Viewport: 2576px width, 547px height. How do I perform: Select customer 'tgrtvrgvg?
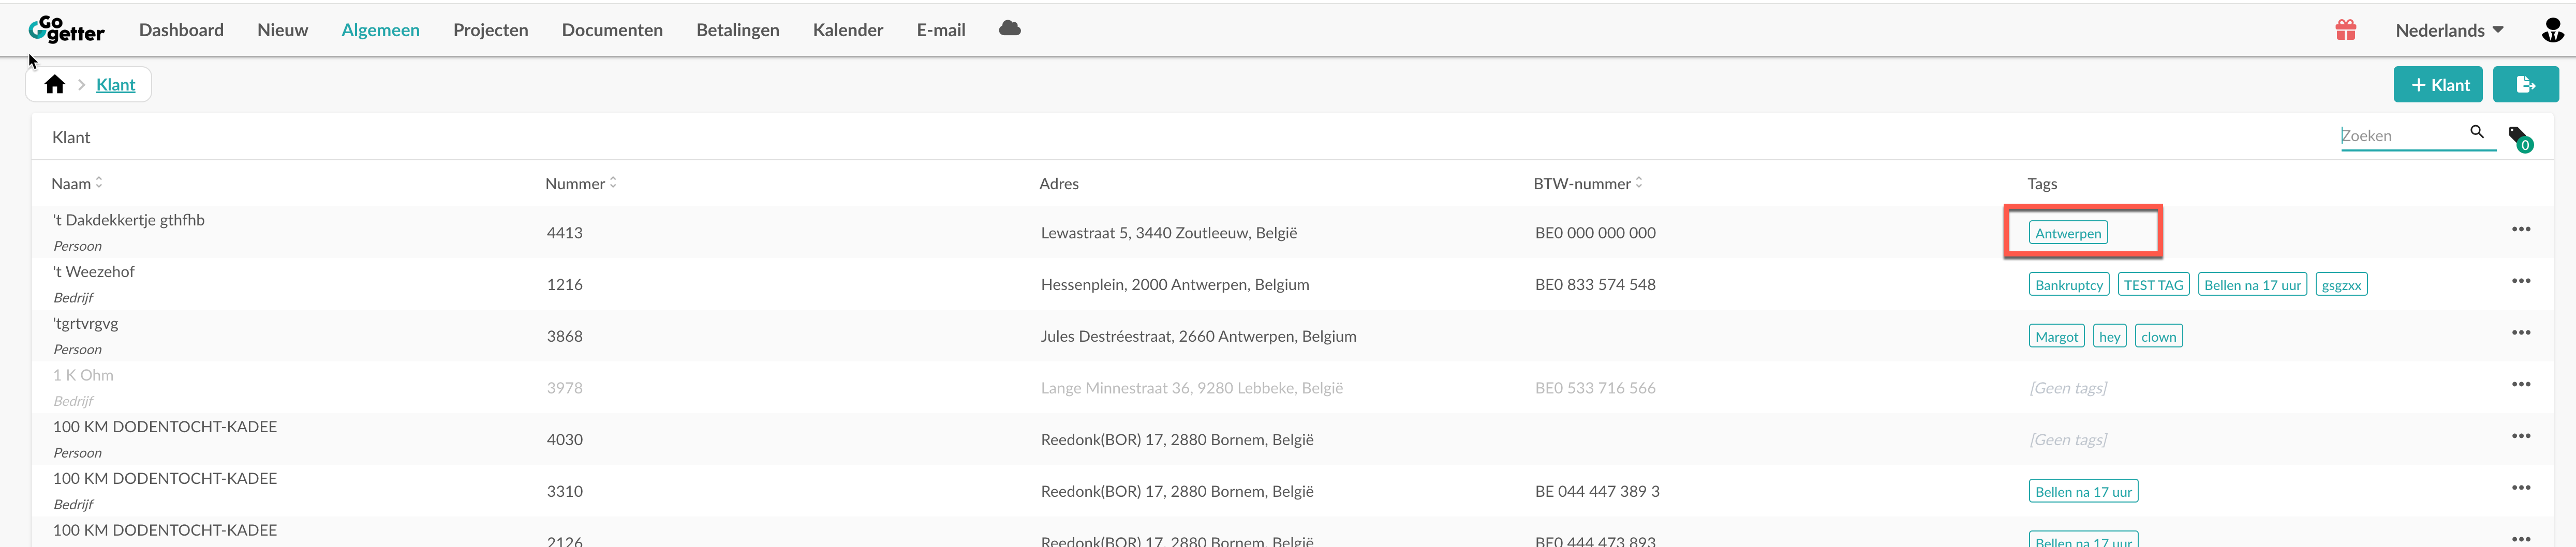(86, 324)
